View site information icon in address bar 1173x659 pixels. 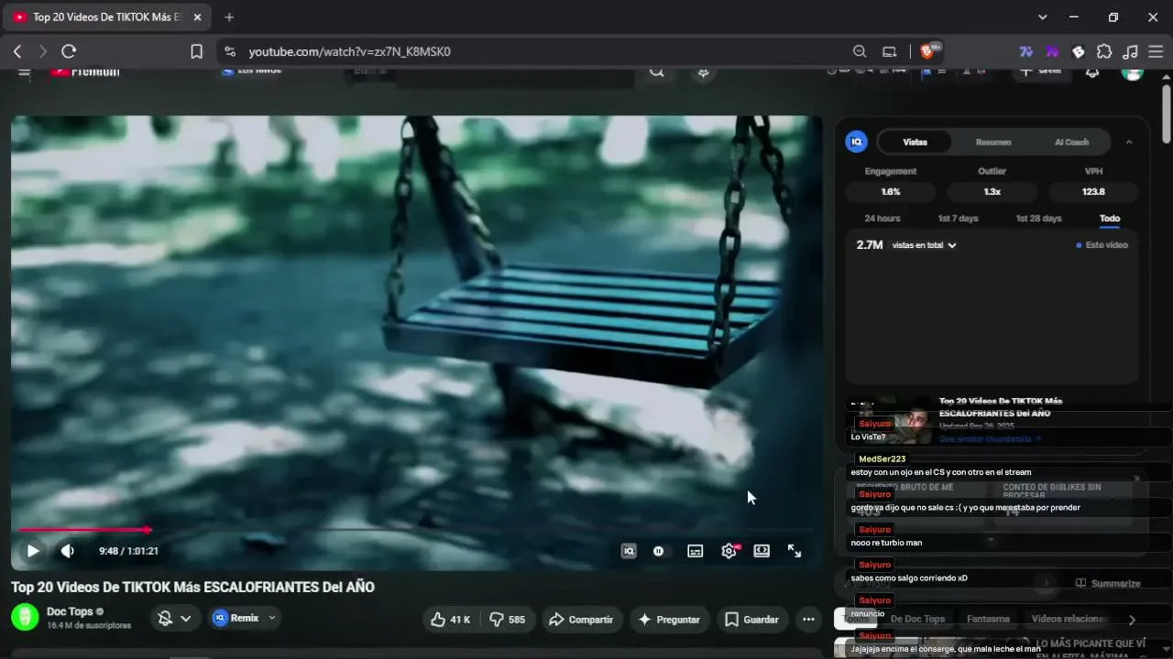229,51
